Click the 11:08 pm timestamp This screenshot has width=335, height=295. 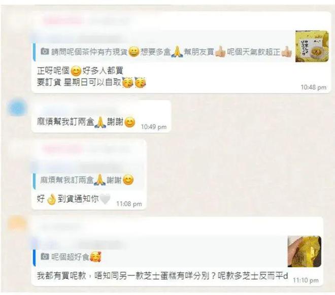129,204
